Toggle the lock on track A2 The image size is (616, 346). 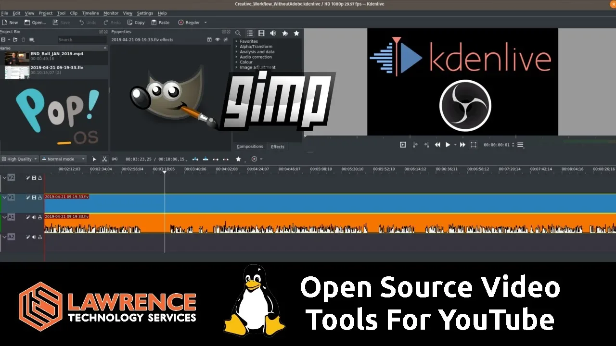click(39, 237)
